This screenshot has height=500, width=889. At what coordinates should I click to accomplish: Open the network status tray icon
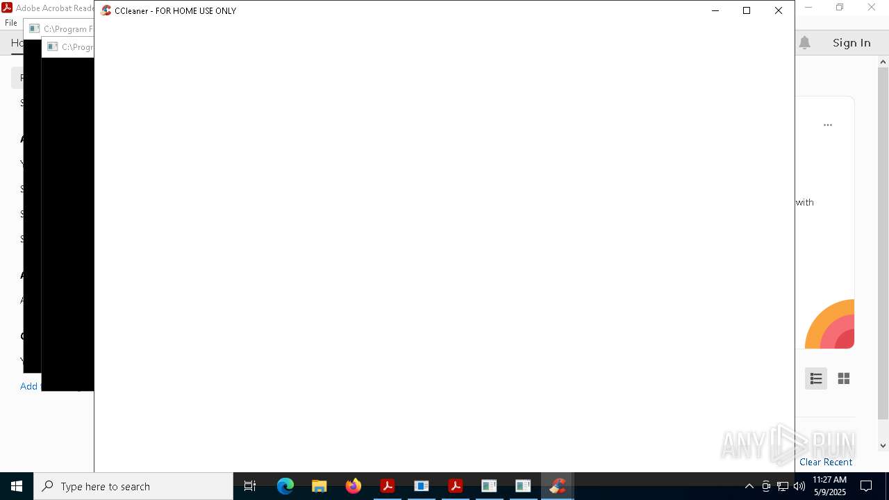click(x=783, y=486)
